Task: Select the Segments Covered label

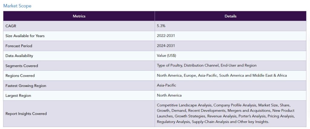Action: (22, 66)
